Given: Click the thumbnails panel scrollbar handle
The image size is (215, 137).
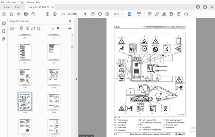Looking at the screenshot, I should [72, 47].
